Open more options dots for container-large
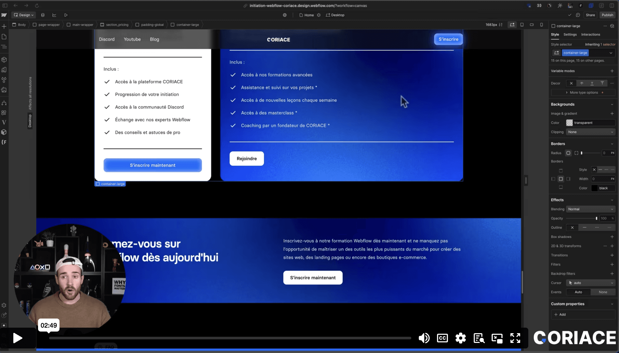Screen dimensions: 619x353 605,26
